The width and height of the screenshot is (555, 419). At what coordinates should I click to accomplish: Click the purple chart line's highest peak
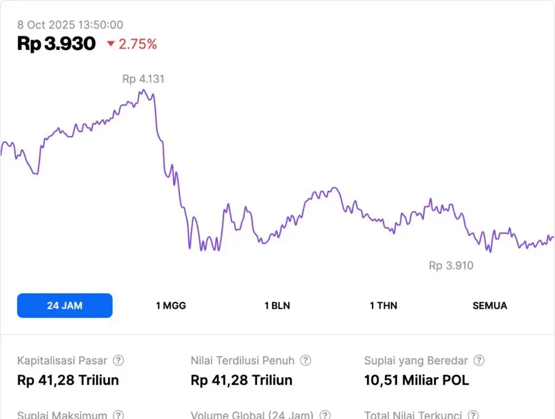(x=142, y=91)
